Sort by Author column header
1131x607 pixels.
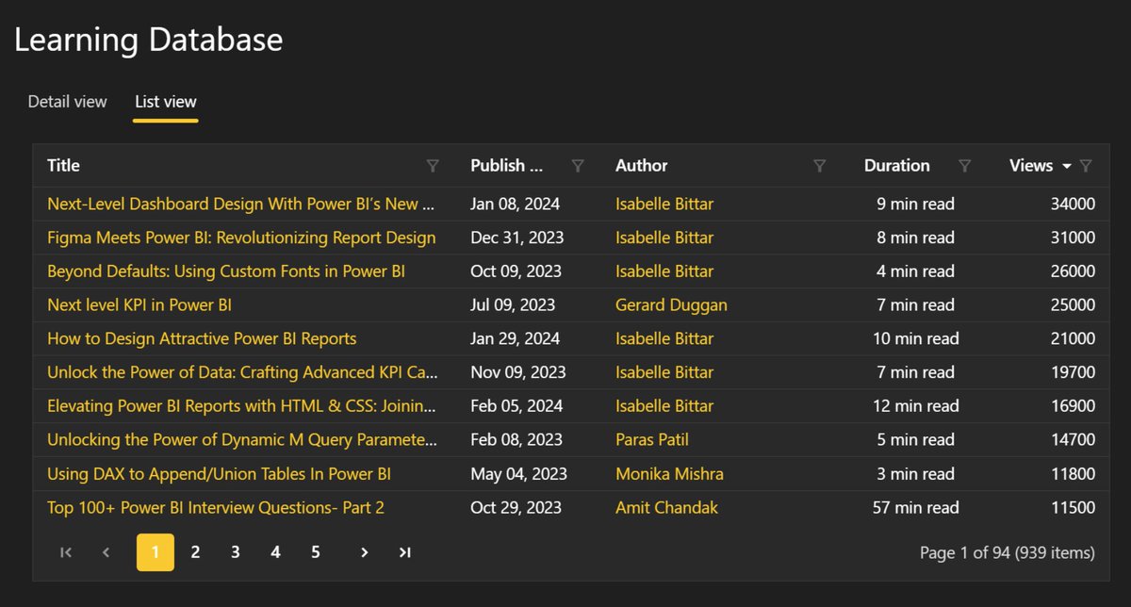642,166
